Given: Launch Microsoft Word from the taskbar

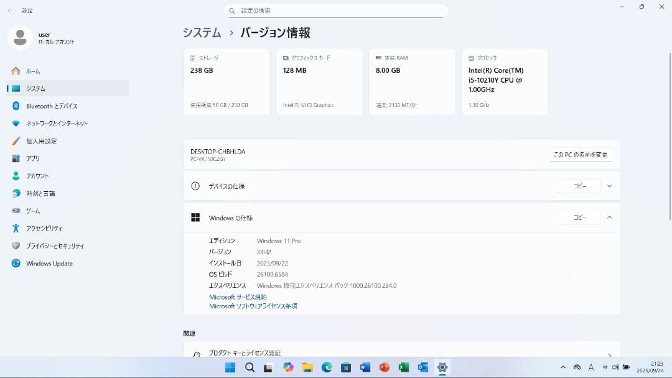Looking at the screenshot, I should coord(364,367).
